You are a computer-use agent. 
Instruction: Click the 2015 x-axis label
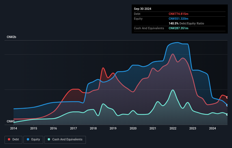click(34, 128)
